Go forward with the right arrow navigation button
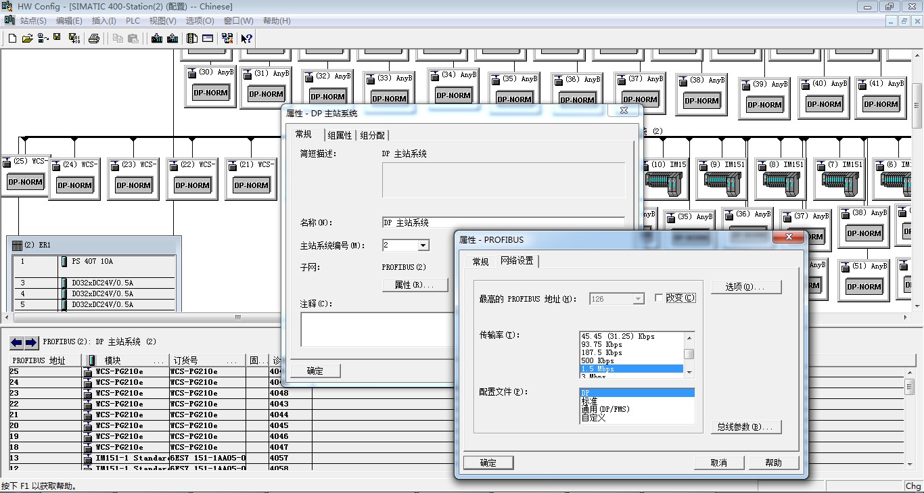 tap(30, 342)
